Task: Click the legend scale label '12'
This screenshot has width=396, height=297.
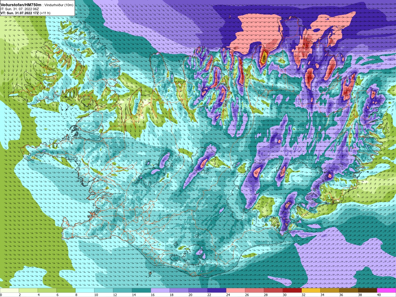Action: (115, 295)
